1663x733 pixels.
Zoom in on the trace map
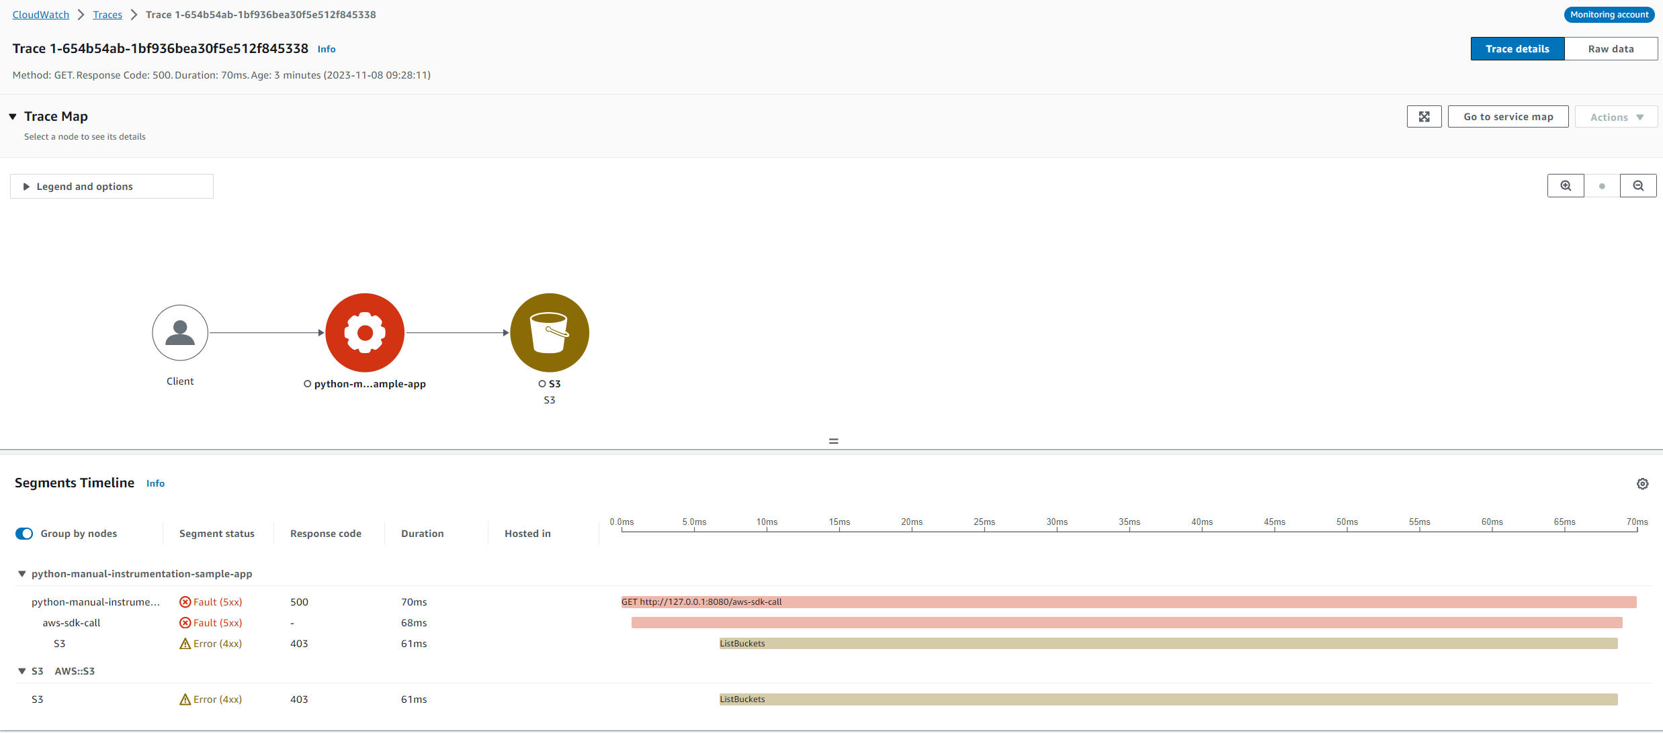click(x=1566, y=186)
